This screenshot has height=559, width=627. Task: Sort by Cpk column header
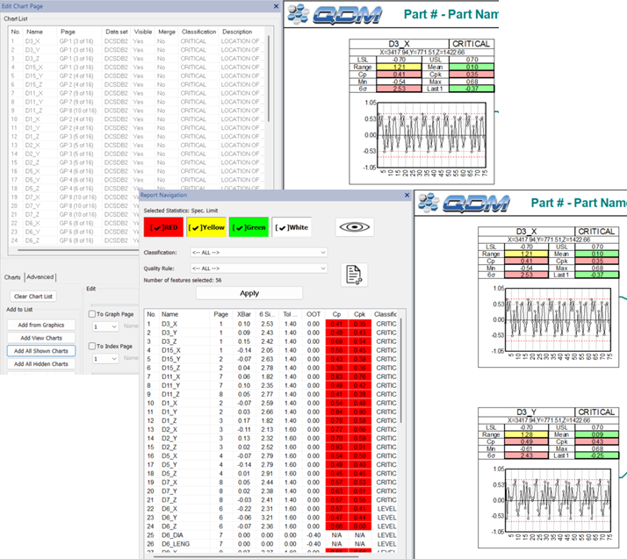[x=359, y=314]
